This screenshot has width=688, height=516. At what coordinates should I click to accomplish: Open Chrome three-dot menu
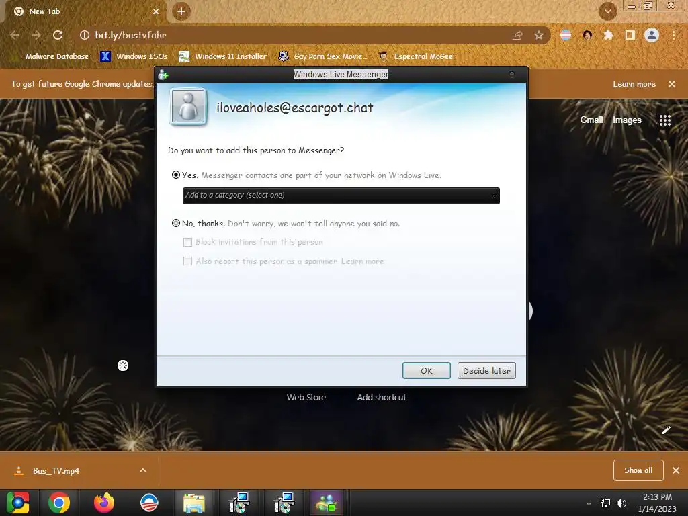coord(673,35)
